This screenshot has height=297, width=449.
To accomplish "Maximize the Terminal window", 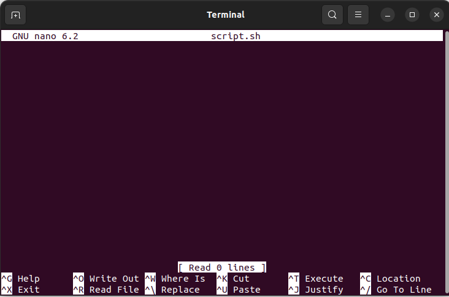I will pyautogui.click(x=412, y=15).
